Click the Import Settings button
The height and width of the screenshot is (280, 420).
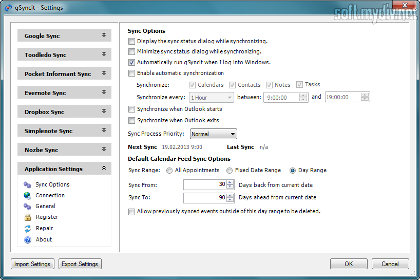click(32, 264)
